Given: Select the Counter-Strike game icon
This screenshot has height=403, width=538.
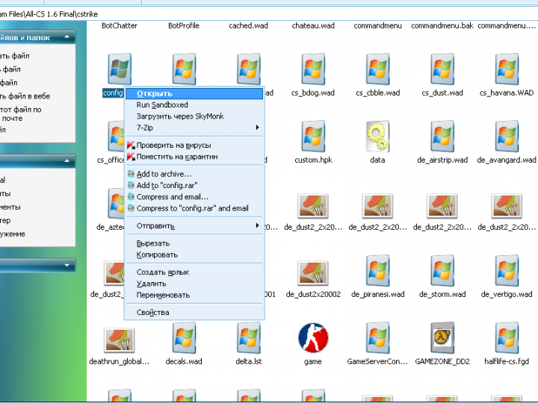Looking at the screenshot, I should pyautogui.click(x=313, y=337).
